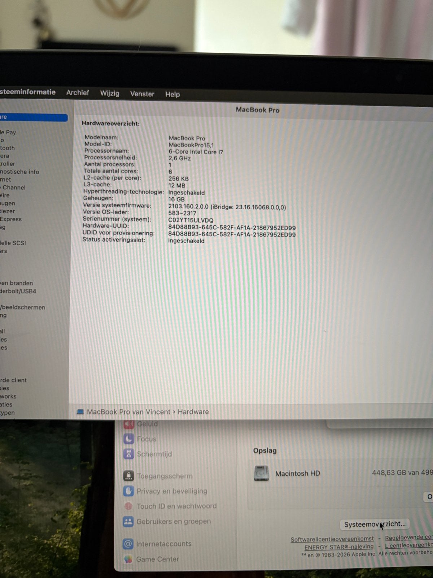Select the highlighted Hardware sidebar row
This screenshot has height=578, width=433.
click(34, 117)
